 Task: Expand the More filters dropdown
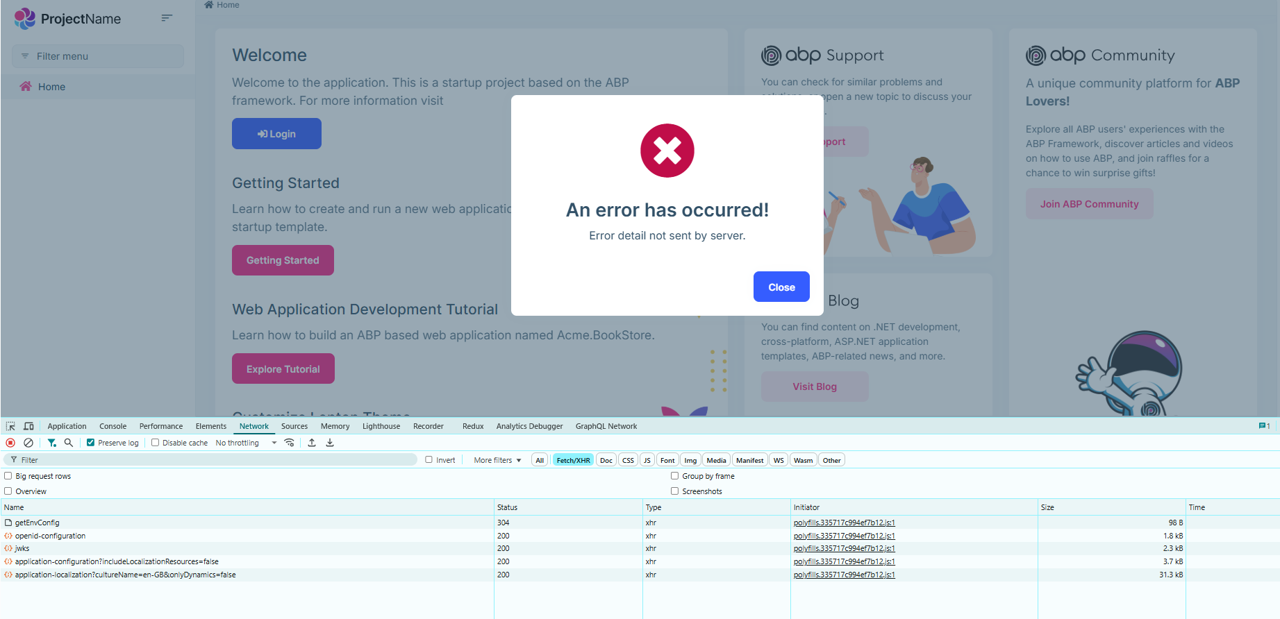pos(497,460)
